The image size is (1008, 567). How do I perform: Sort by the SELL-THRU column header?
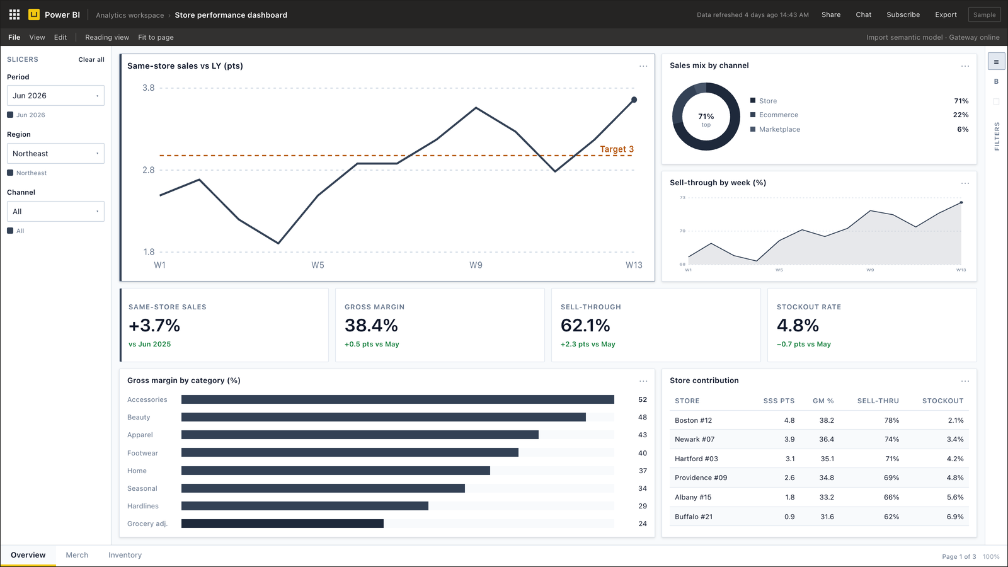878,401
